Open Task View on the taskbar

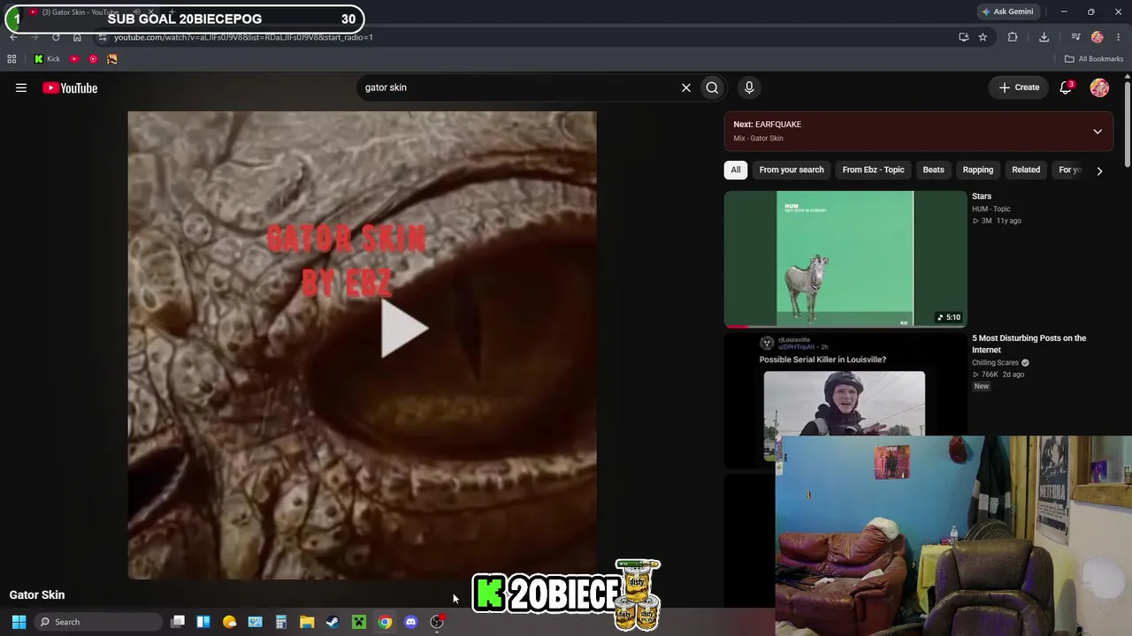[x=178, y=622]
